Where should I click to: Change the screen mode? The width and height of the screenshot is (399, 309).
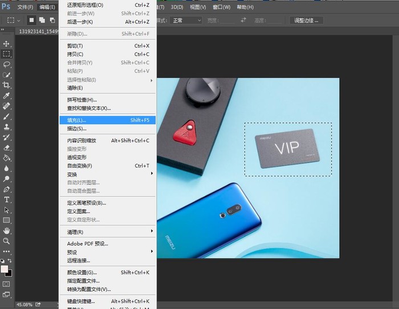coord(6,295)
